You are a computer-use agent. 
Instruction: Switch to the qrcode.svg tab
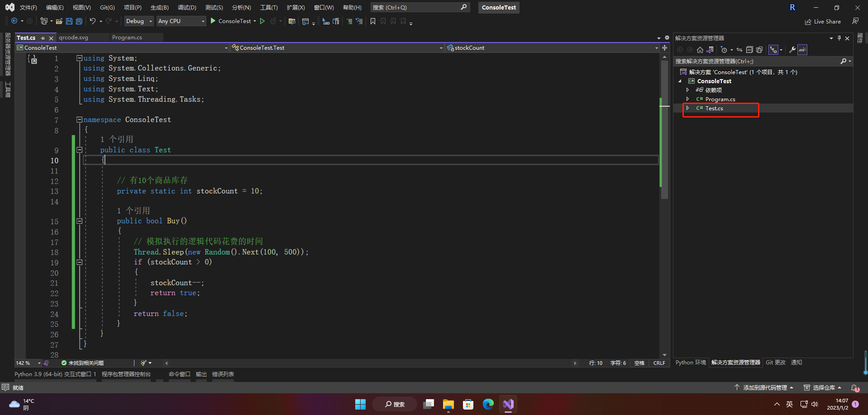(x=74, y=38)
